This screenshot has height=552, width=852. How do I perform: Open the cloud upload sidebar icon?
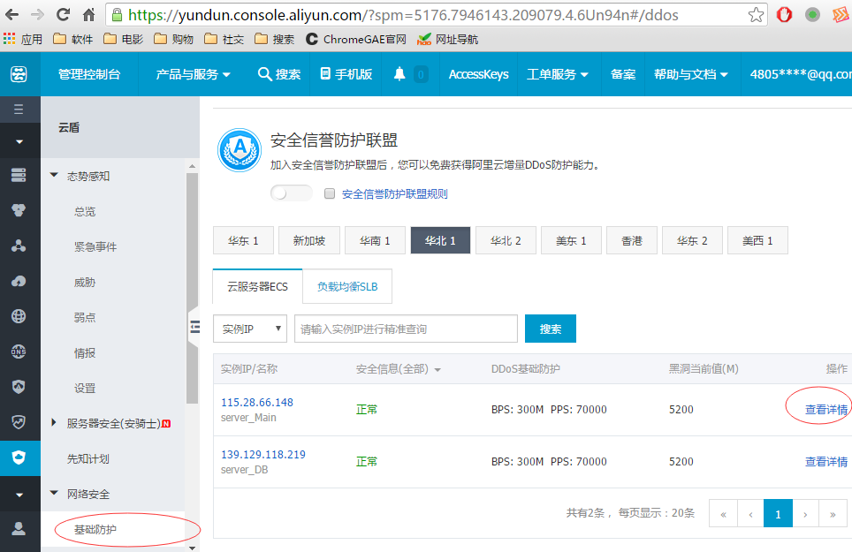[x=19, y=281]
